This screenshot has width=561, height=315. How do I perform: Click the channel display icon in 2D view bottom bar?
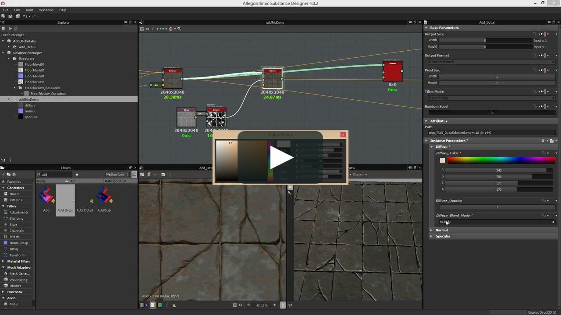coord(143,305)
